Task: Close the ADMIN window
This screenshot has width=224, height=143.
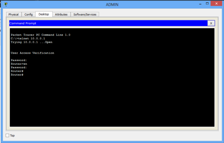Action: point(216,3)
